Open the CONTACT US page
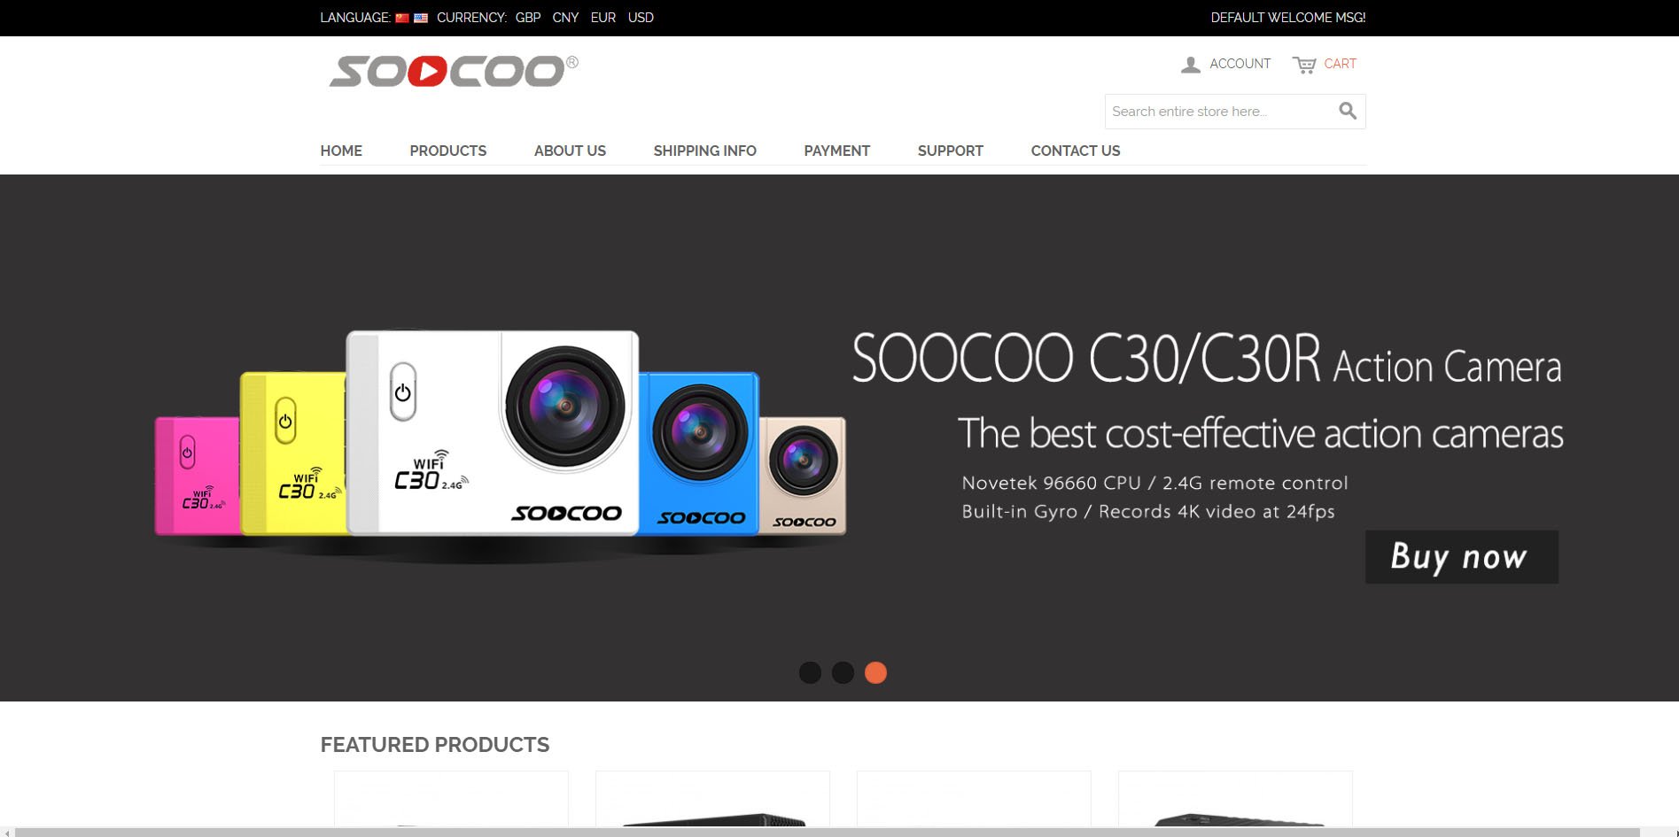This screenshot has width=1679, height=837. (x=1076, y=151)
